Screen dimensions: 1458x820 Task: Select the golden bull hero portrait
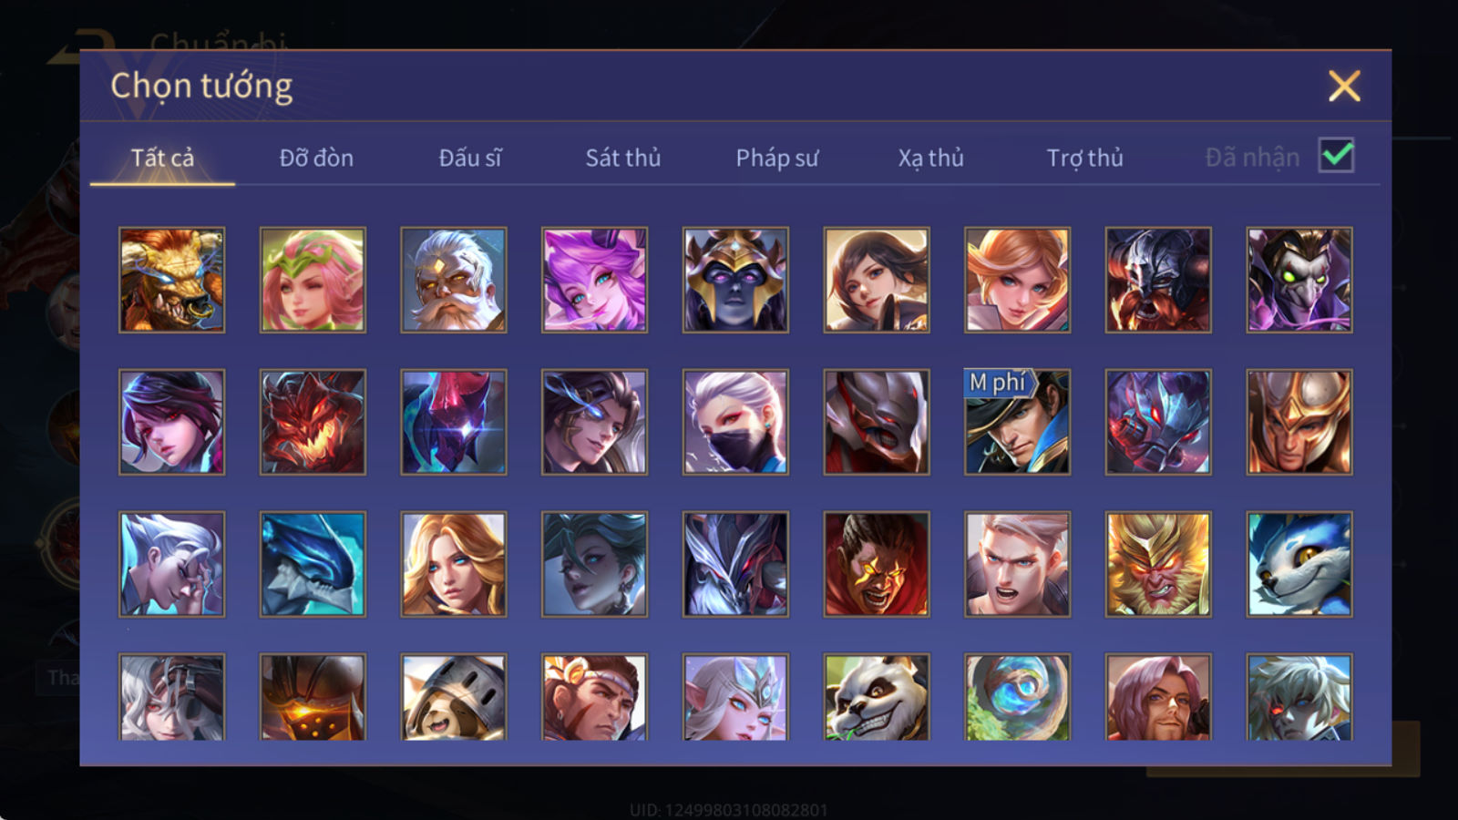[x=172, y=280]
